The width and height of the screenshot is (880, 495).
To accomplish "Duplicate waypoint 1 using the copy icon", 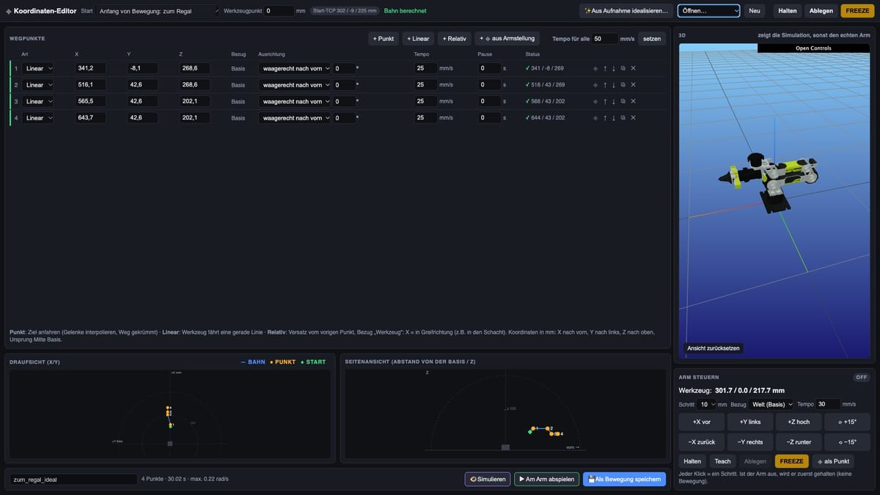I will click(623, 68).
